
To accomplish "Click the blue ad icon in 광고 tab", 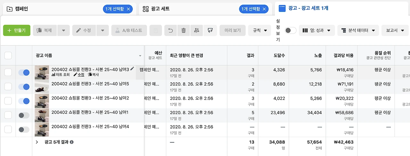I will [282, 8].
